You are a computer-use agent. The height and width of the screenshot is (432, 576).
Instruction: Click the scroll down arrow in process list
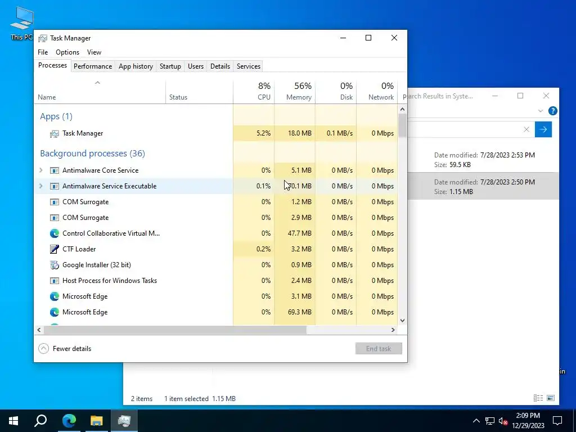point(402,320)
